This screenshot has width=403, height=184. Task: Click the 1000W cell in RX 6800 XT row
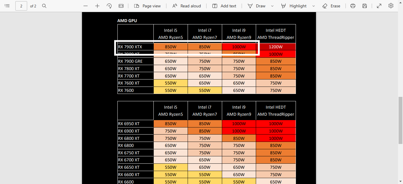(276, 138)
